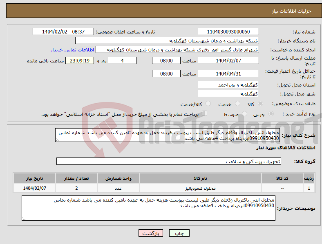Screen dimensions: 322x244
Task: Select the کالا/خدمت radio button
Action: [208, 104]
